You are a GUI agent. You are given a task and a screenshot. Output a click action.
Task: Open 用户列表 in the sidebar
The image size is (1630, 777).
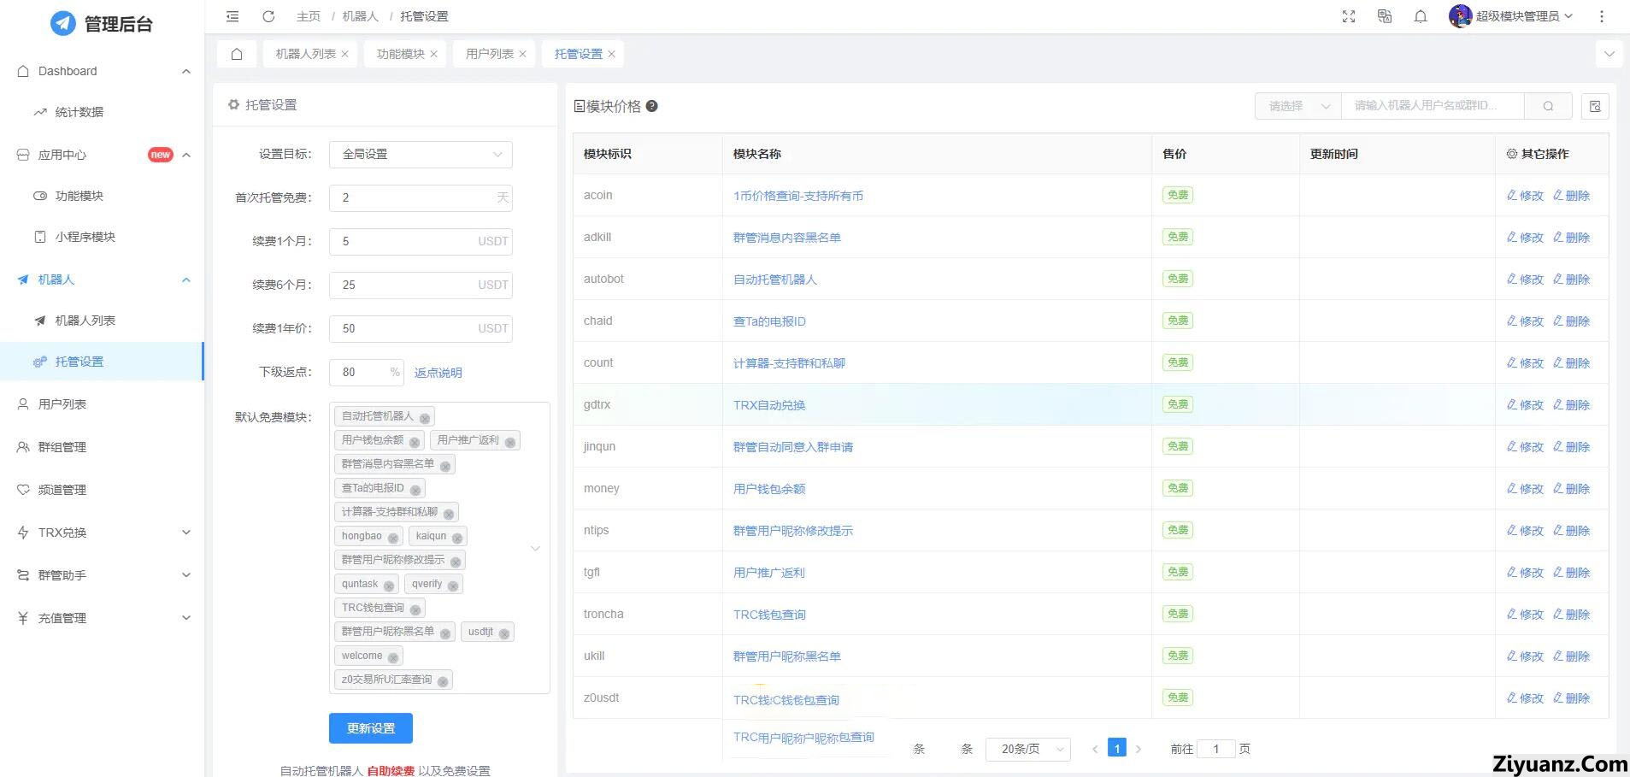(62, 404)
